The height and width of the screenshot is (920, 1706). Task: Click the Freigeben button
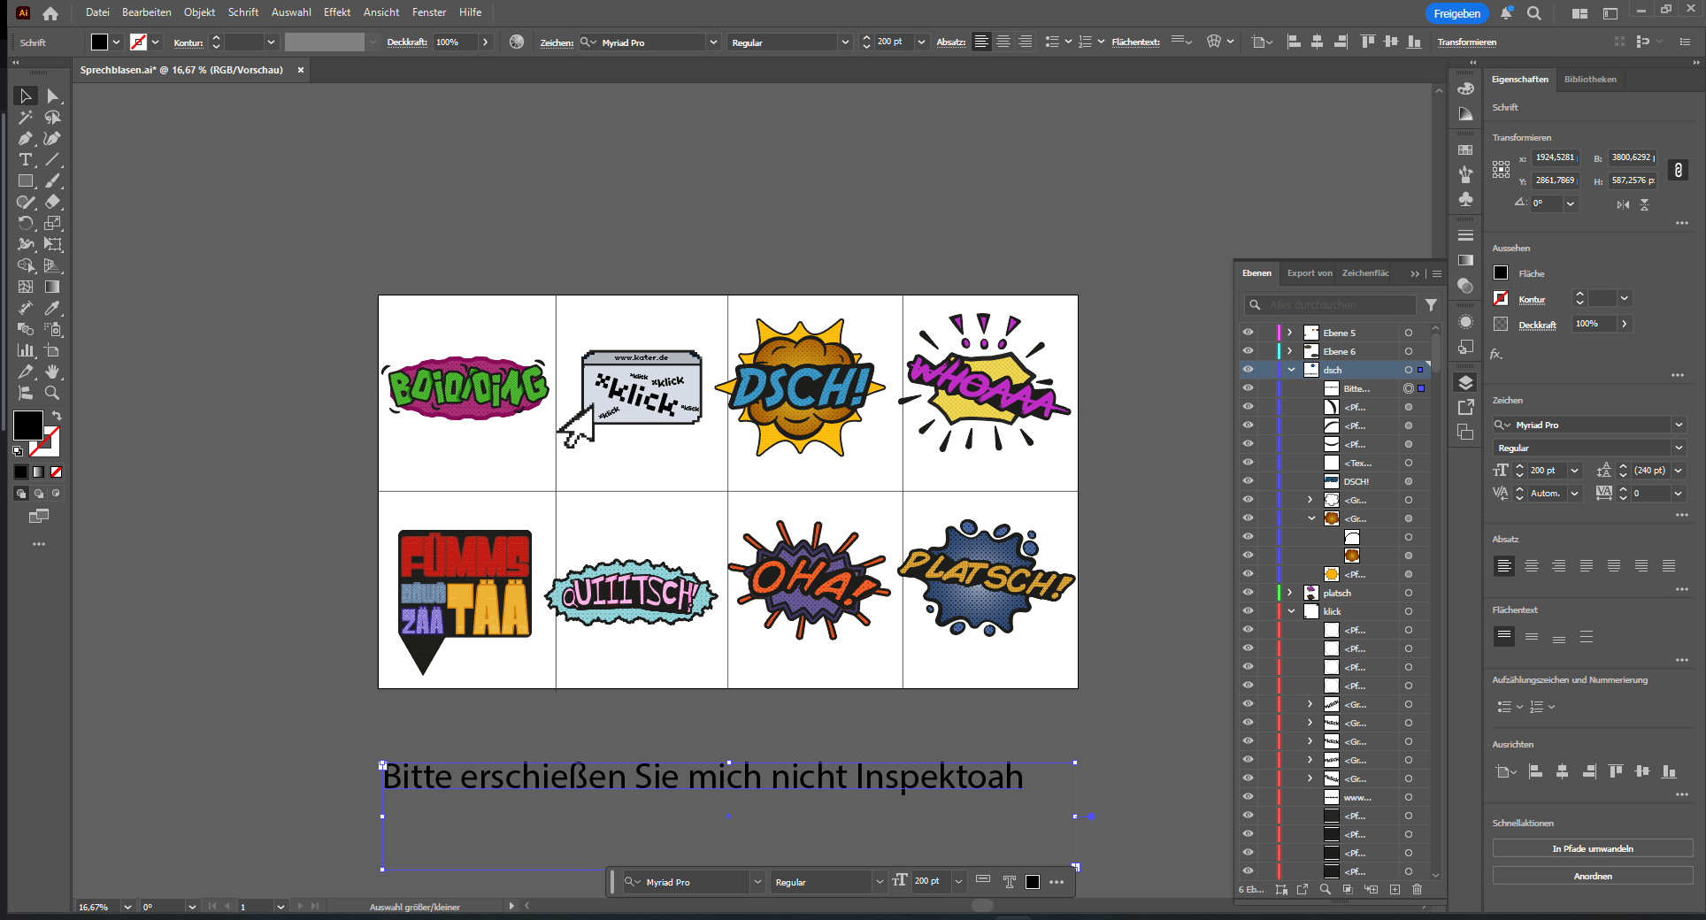[x=1456, y=13]
